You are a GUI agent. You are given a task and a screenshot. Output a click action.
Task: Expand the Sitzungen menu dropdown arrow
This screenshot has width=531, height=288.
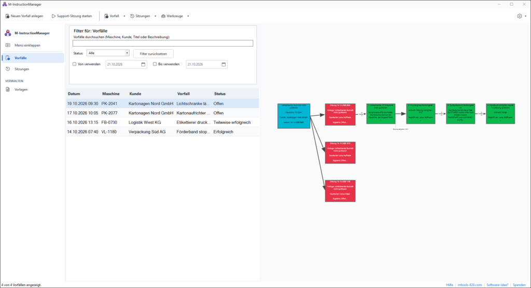pos(156,16)
